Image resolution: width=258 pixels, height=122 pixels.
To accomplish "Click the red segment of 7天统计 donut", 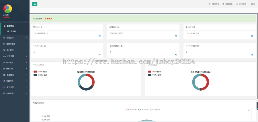I will pos(207,82).
